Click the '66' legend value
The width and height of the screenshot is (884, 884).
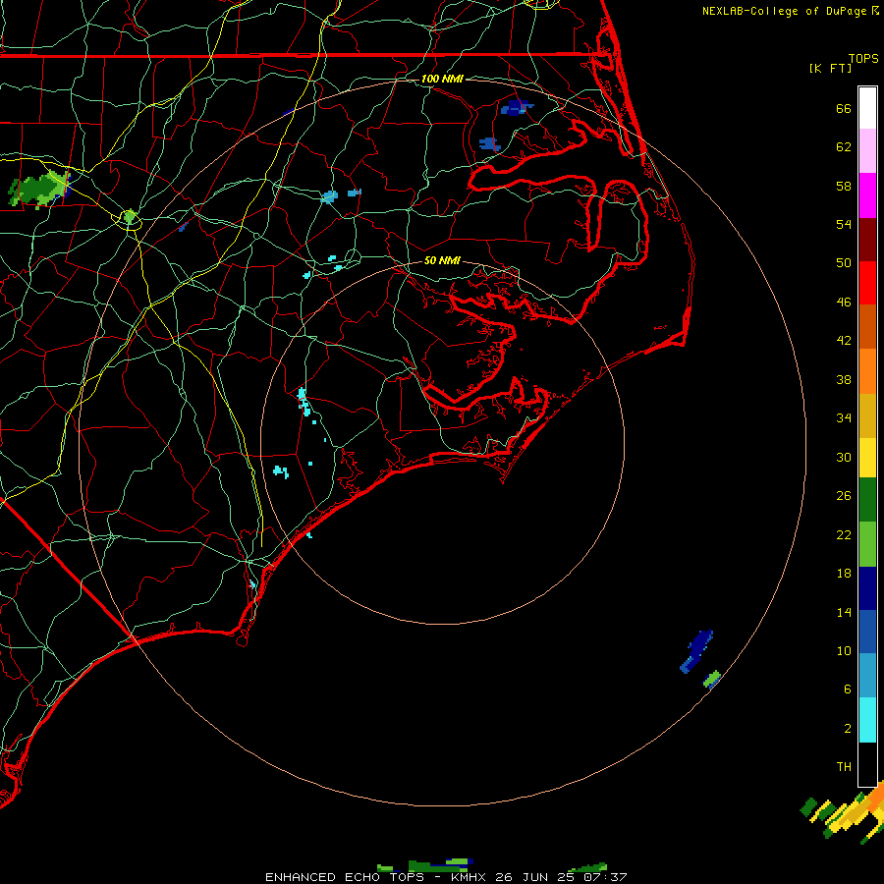pos(844,108)
